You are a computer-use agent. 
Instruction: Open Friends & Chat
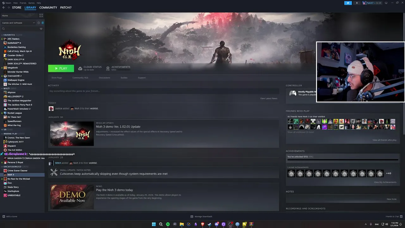(x=393, y=217)
